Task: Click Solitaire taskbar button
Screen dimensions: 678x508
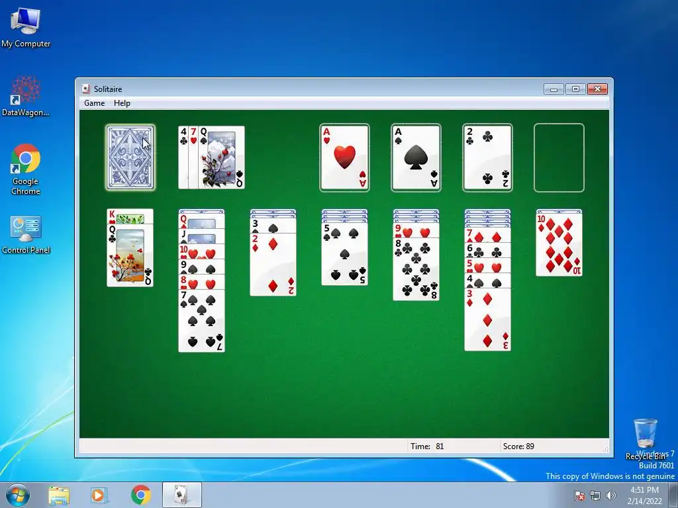Action: (x=181, y=495)
